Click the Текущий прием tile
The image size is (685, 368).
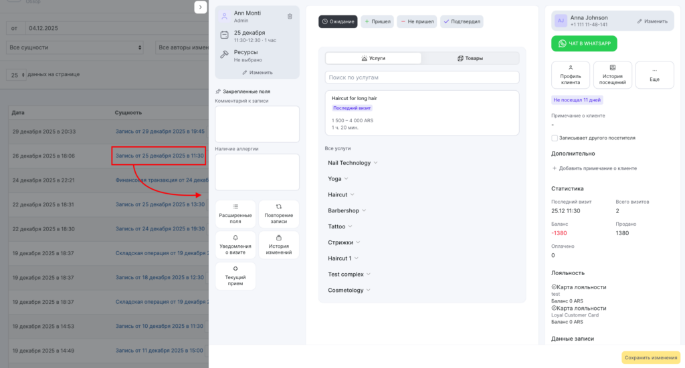click(x=235, y=276)
